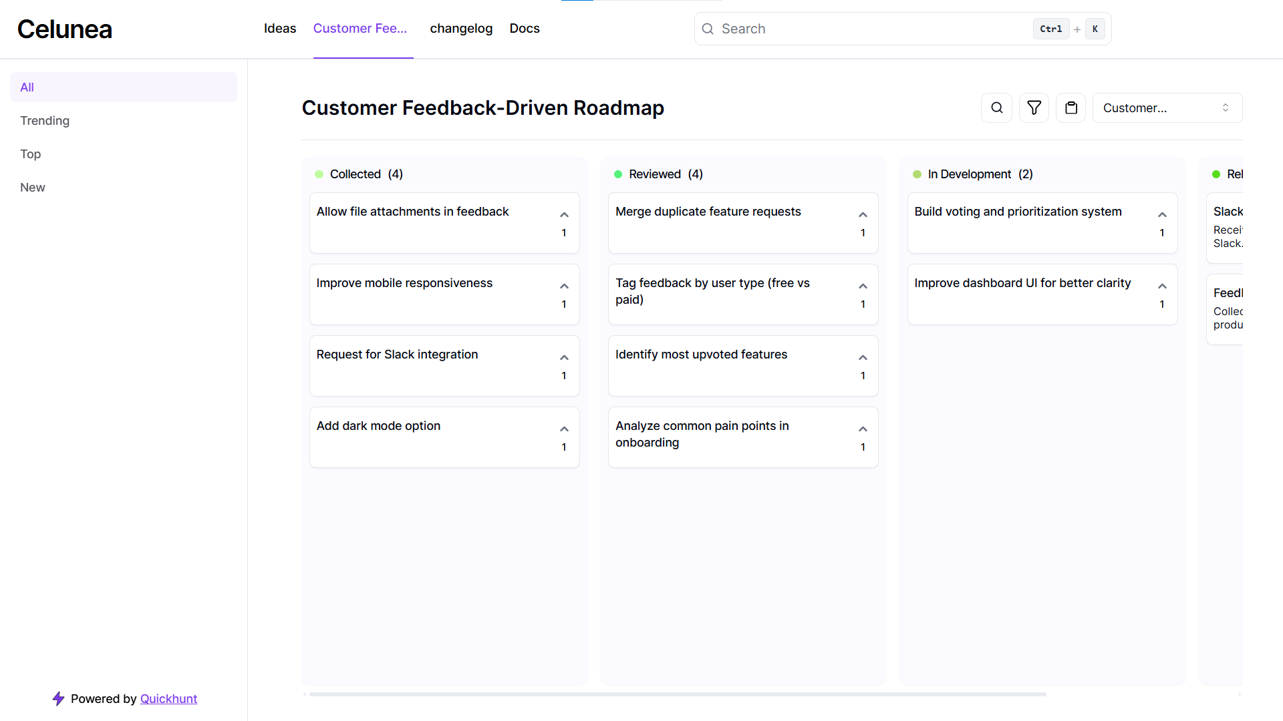This screenshot has width=1283, height=721.
Task: Open "Improve dashboard UI for better clarity" title
Action: point(1022,282)
